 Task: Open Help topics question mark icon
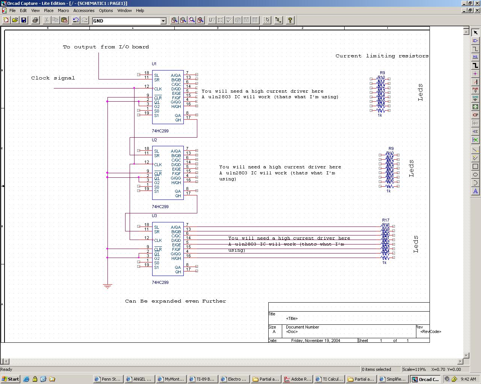[x=290, y=20]
